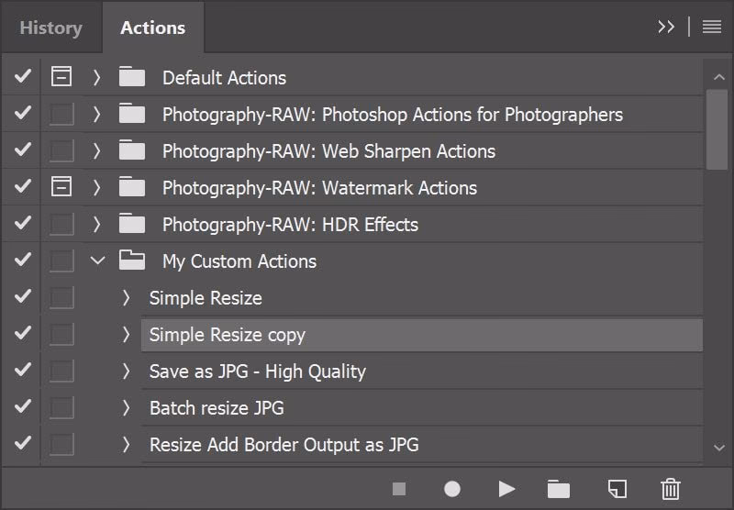Toggle the dialog icon for Watermark Actions
Image resolution: width=734 pixels, height=510 pixels.
pos(61,186)
